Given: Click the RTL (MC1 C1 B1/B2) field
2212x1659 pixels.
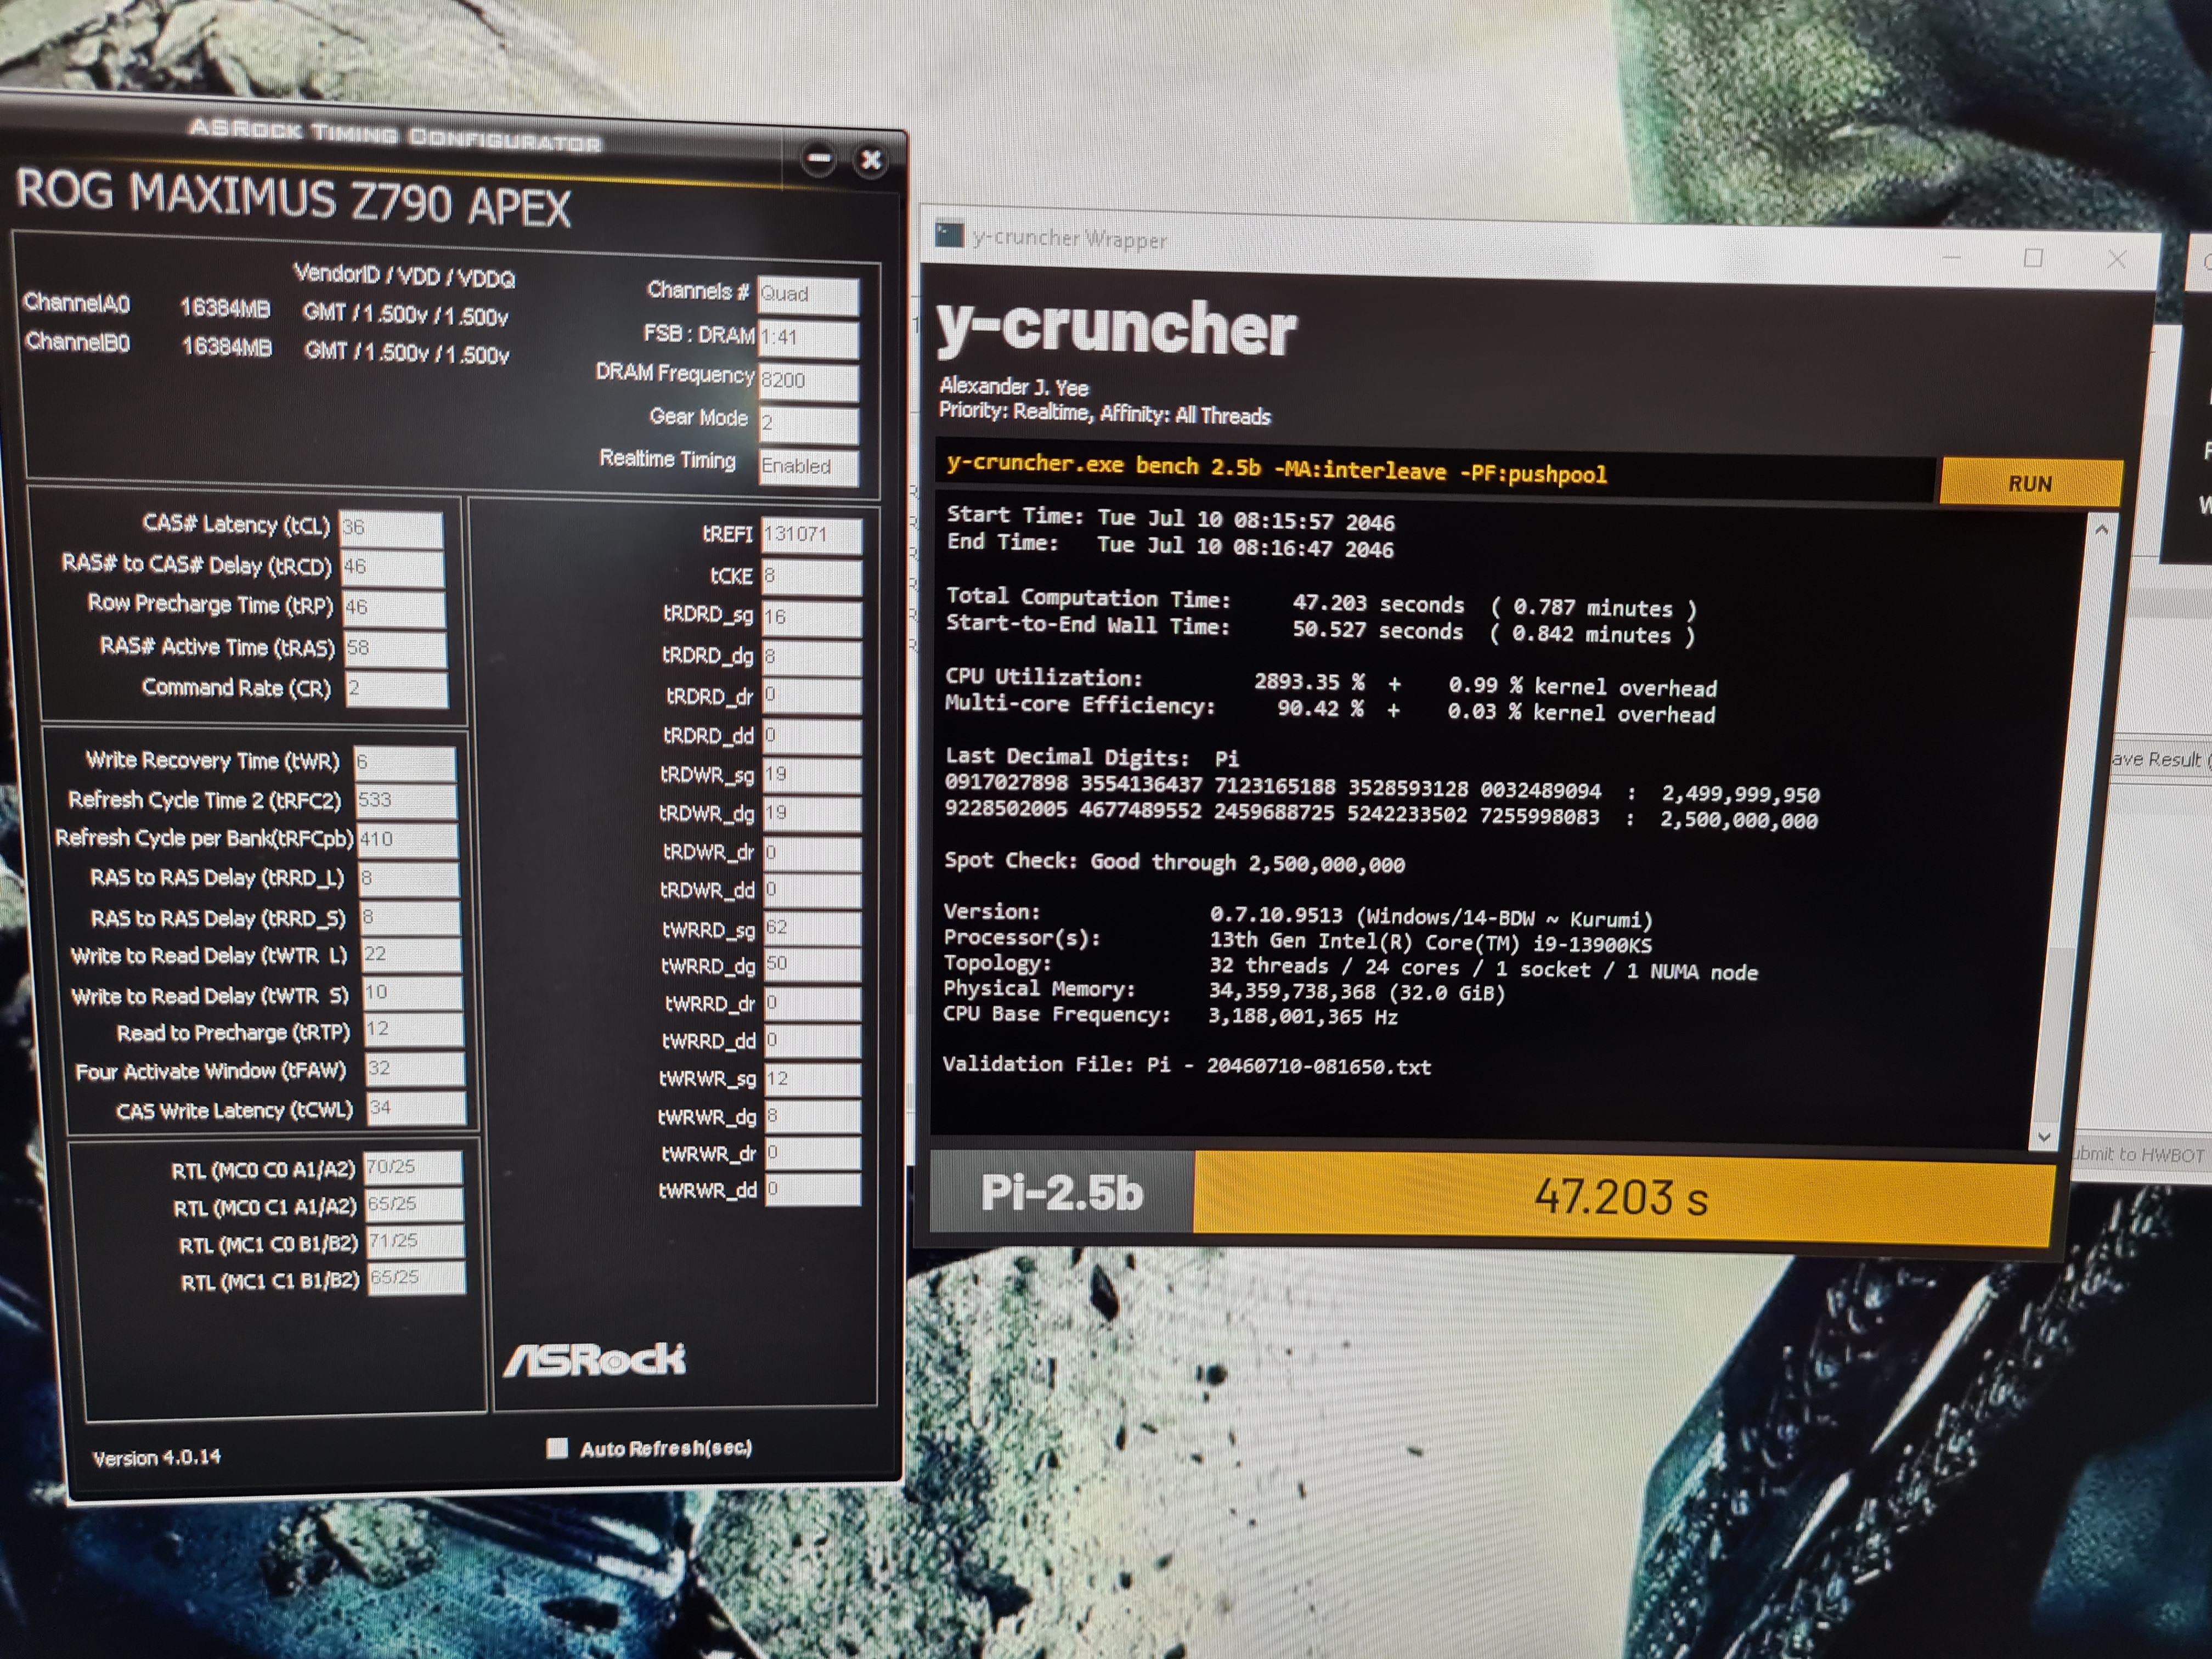Looking at the screenshot, I should pos(416,1278).
